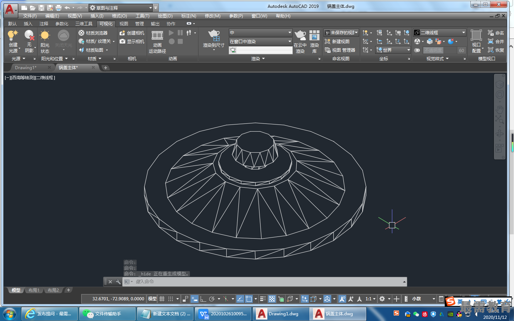The height and width of the screenshot is (321, 514).
Task: Click command line customize wrench icon
Action: 118,282
